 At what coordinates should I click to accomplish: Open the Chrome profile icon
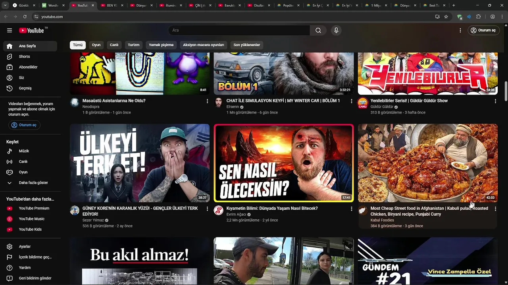[x=493, y=17]
